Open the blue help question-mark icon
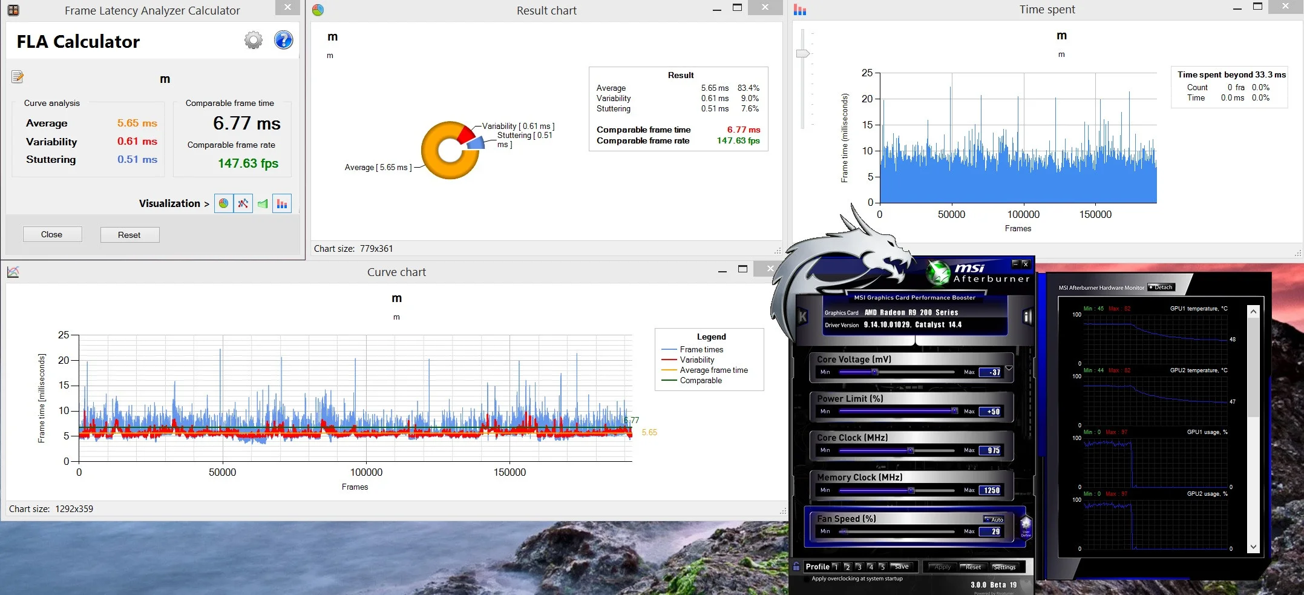1304x595 pixels. 283,41
